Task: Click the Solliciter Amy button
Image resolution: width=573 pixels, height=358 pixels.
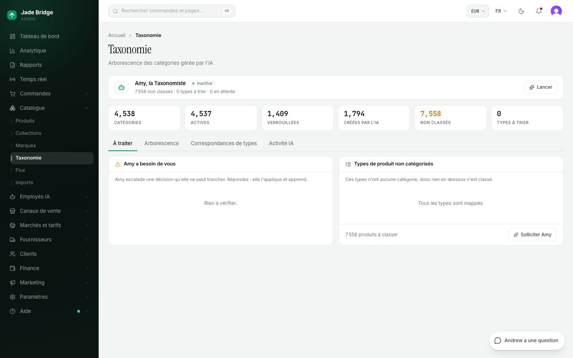Action: click(x=532, y=235)
